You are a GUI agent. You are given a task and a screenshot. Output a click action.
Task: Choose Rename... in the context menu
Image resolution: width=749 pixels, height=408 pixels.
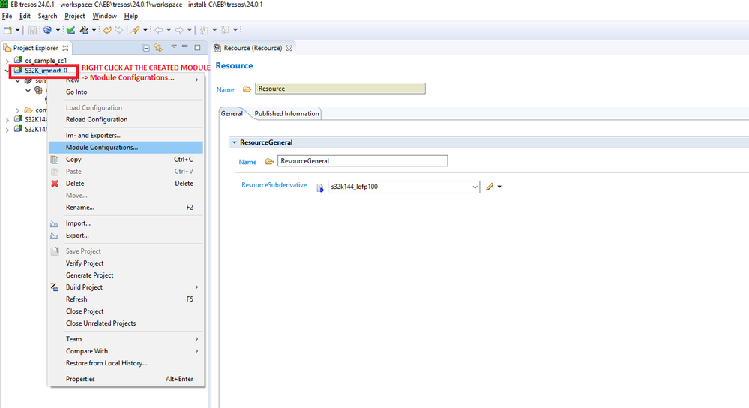126,208
